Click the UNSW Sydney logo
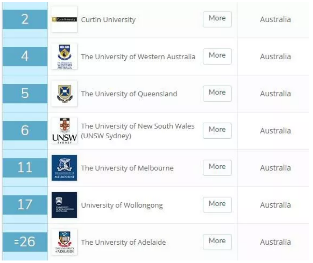The height and width of the screenshot is (263, 313). [64, 130]
